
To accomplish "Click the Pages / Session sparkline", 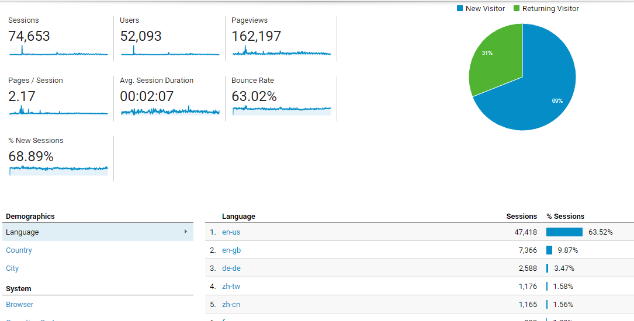I will click(58, 110).
